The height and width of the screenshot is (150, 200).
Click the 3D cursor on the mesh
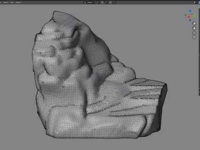[101, 72]
